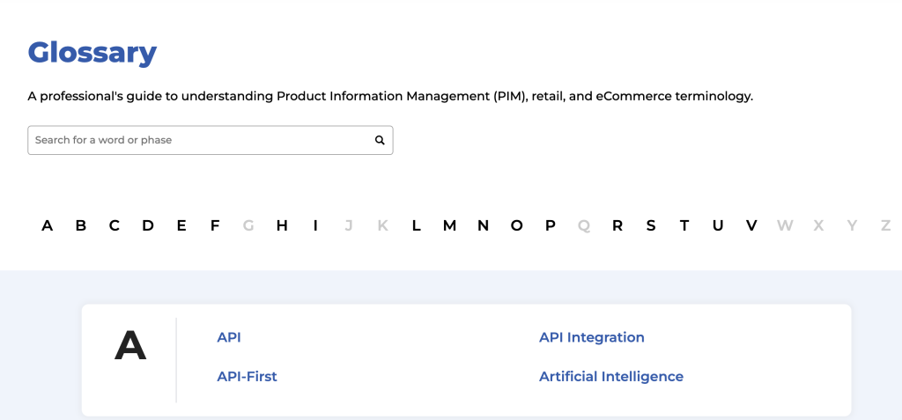Click the Glossary page heading
The height and width of the screenshot is (420, 902).
(x=92, y=53)
